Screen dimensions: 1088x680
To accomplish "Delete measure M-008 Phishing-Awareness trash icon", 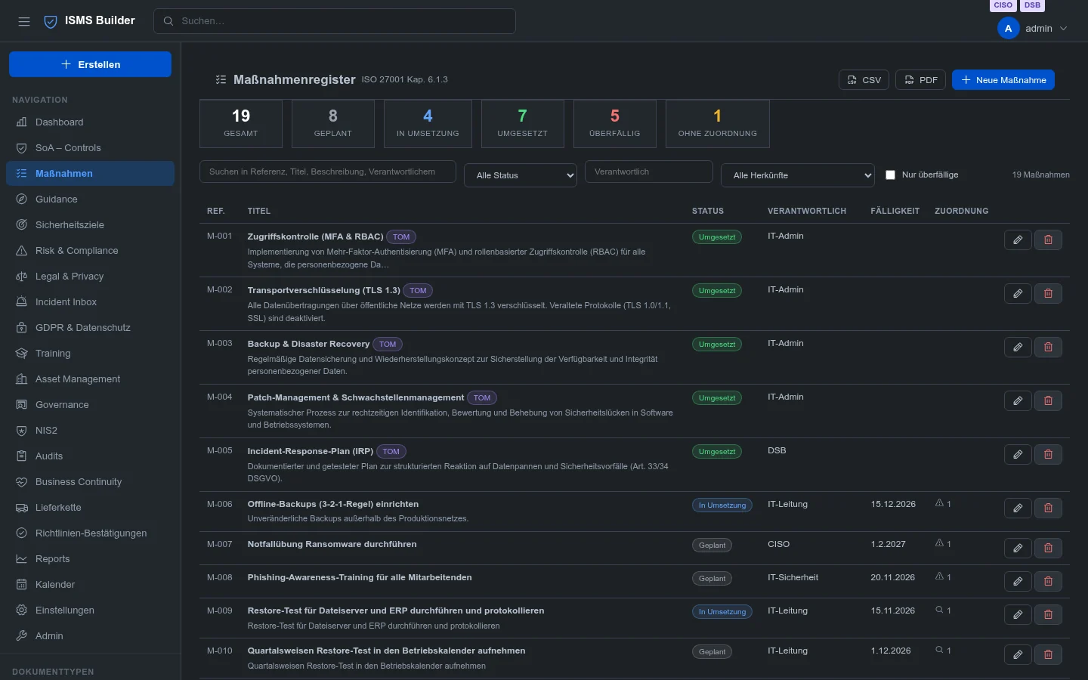I will point(1048,582).
